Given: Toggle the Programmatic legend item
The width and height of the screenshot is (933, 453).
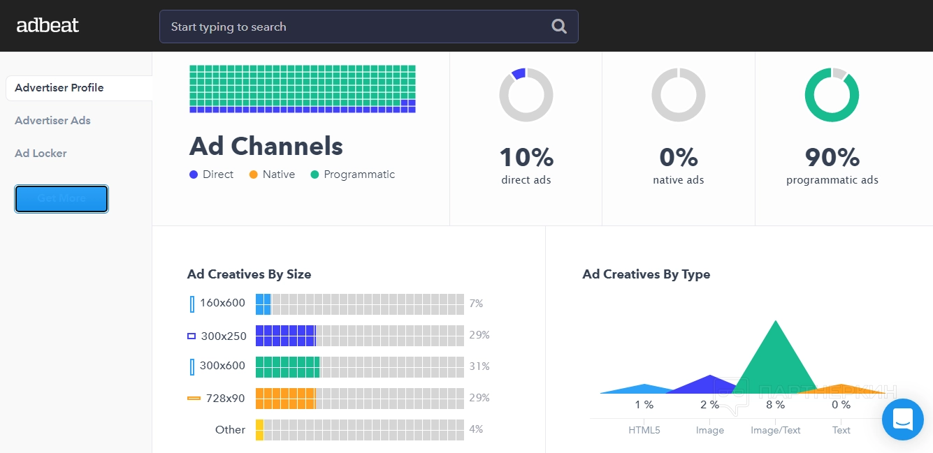Looking at the screenshot, I should (353, 174).
